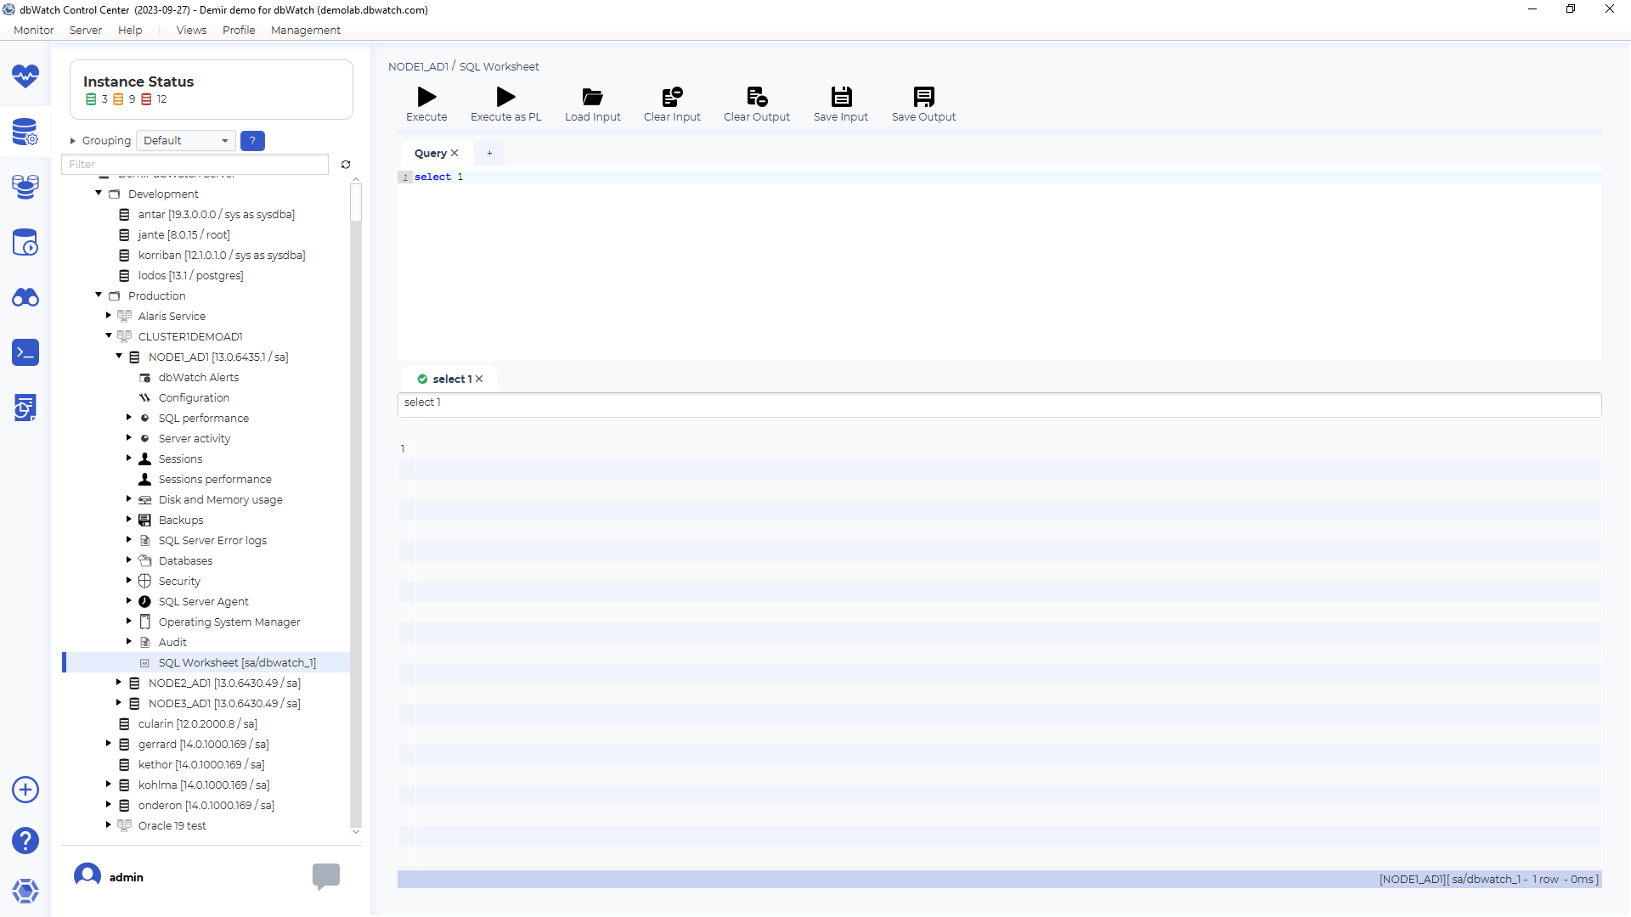Open the Server menu

pos(86,30)
